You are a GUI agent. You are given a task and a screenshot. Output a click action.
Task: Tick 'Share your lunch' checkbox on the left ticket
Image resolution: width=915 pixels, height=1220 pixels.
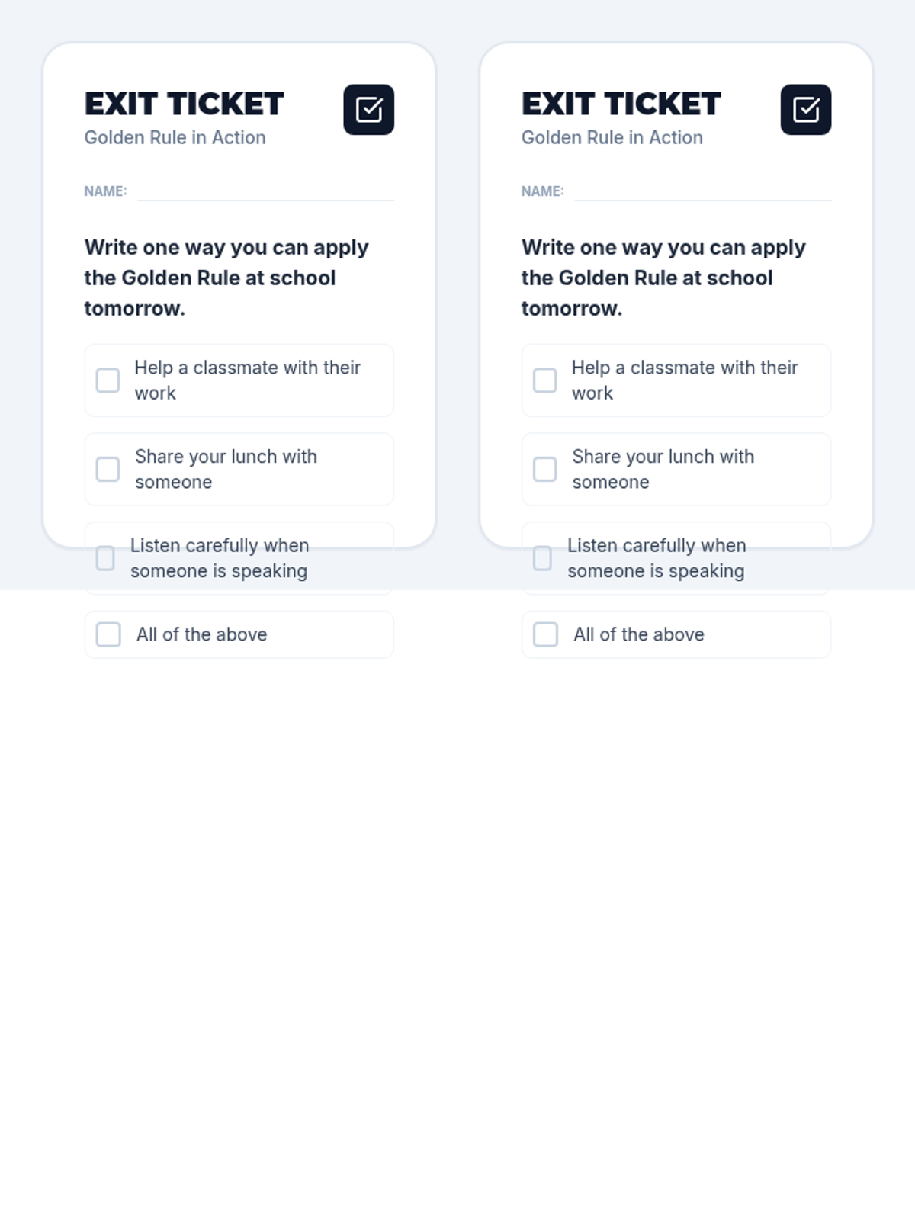(108, 470)
